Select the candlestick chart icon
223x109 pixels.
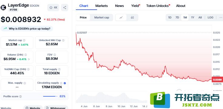132,18
